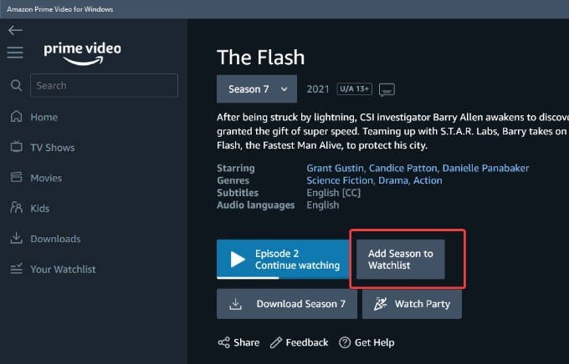Click actor link Grant Gustin
This screenshot has height=364, width=569.
[334, 168]
